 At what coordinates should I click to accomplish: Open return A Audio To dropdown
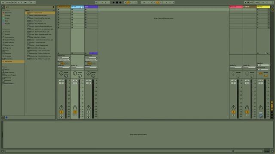(236, 67)
